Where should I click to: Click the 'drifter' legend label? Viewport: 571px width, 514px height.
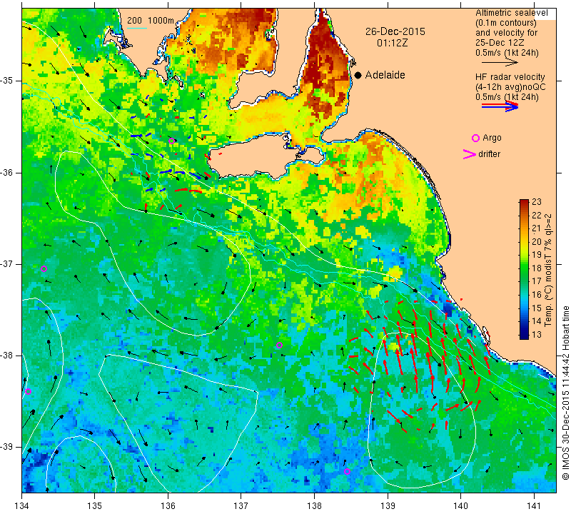coord(489,154)
